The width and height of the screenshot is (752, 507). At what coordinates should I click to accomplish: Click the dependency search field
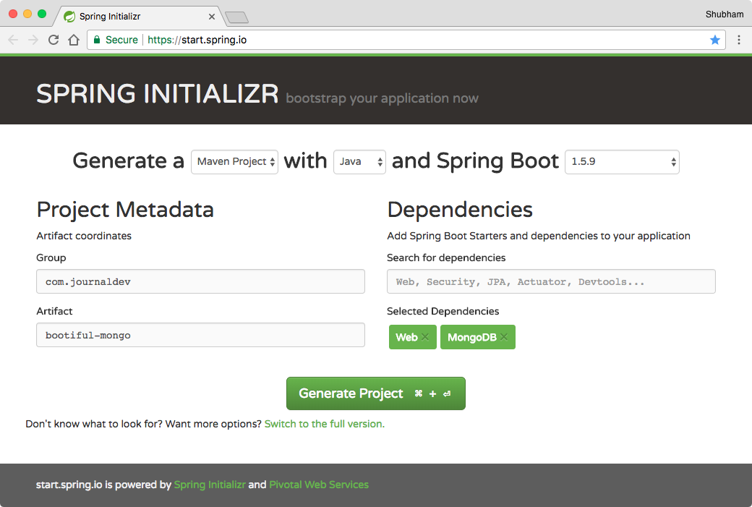tap(551, 281)
